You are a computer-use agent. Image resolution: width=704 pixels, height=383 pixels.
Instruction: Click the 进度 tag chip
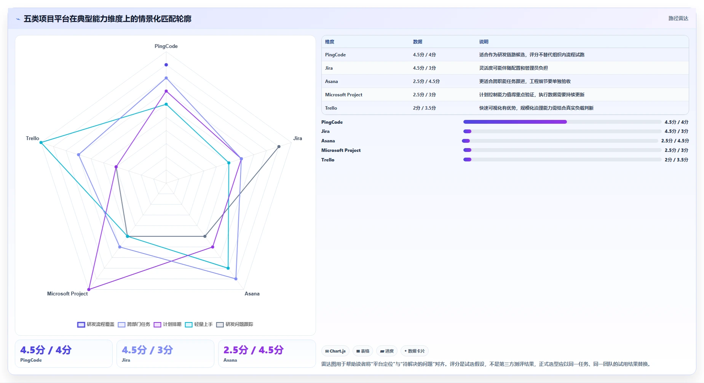click(x=387, y=351)
